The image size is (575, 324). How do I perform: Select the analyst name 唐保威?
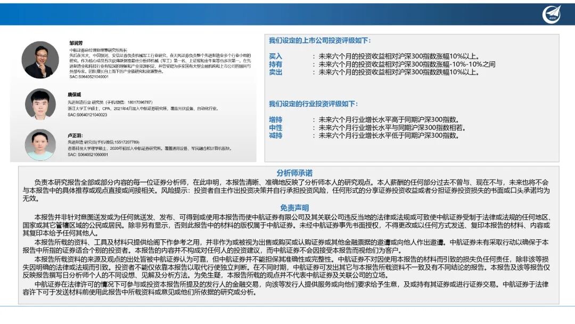coord(74,95)
